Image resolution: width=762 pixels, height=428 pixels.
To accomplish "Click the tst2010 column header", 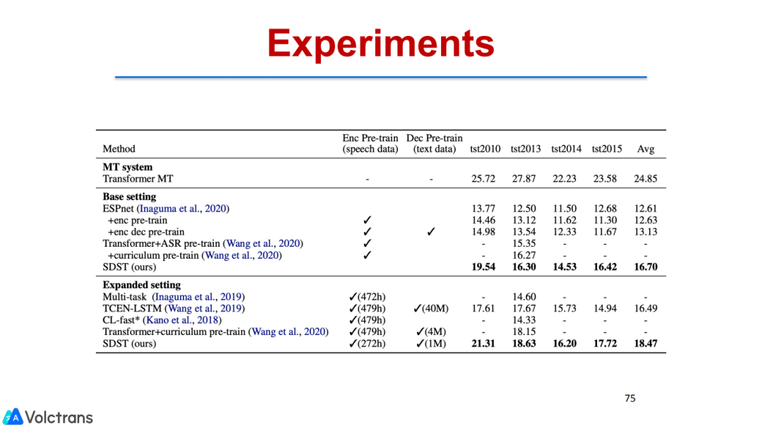I will coord(485,149).
